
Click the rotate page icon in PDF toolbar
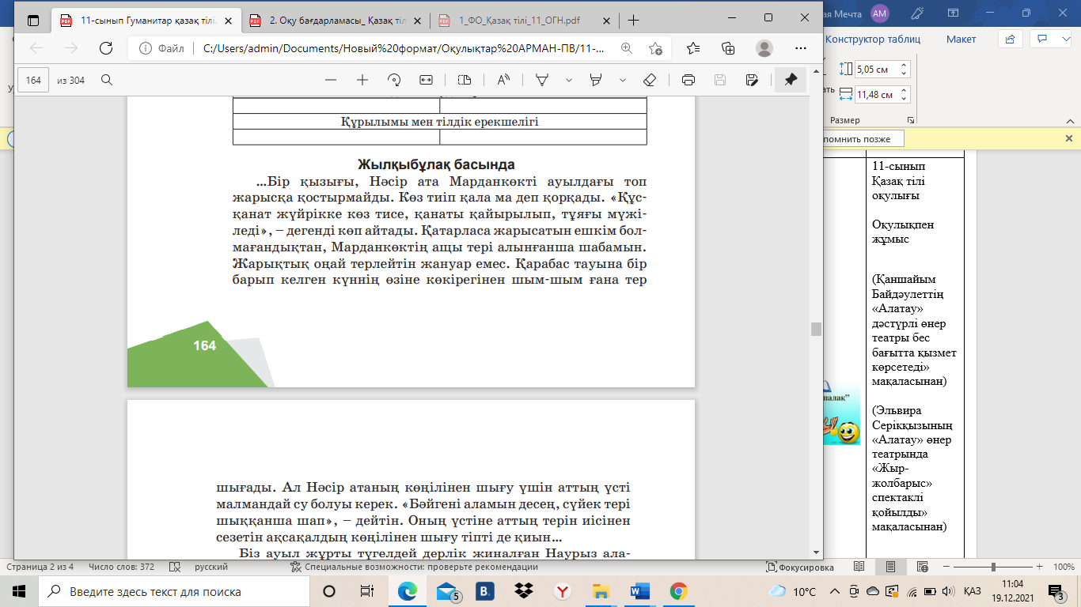pyautogui.click(x=394, y=80)
